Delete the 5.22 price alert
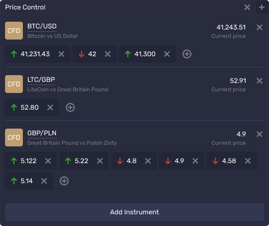 point(100,161)
